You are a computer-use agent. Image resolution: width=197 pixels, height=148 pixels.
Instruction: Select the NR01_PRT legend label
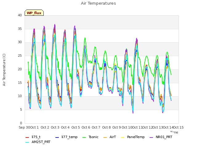click(164, 137)
